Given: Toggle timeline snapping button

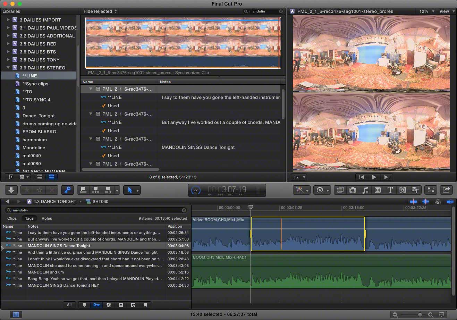Looking at the screenshot, I should click(x=450, y=202).
